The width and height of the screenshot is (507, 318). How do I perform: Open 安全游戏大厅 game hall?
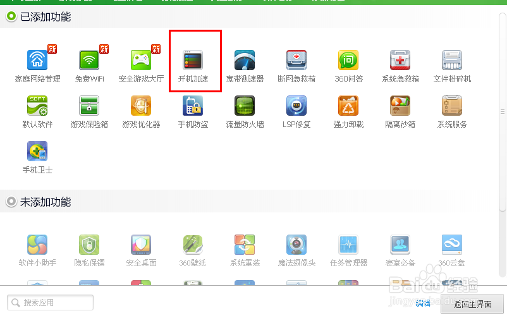(141, 60)
